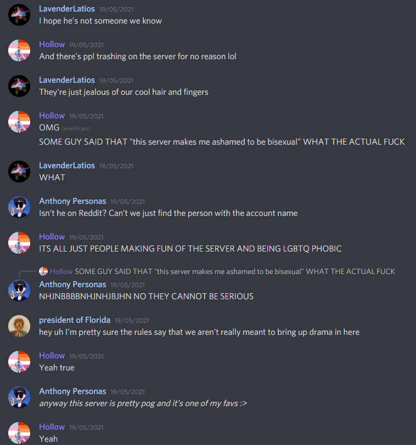Click the ashamed to be bisexual message
The width and height of the screenshot is (416, 445).
[x=222, y=142]
